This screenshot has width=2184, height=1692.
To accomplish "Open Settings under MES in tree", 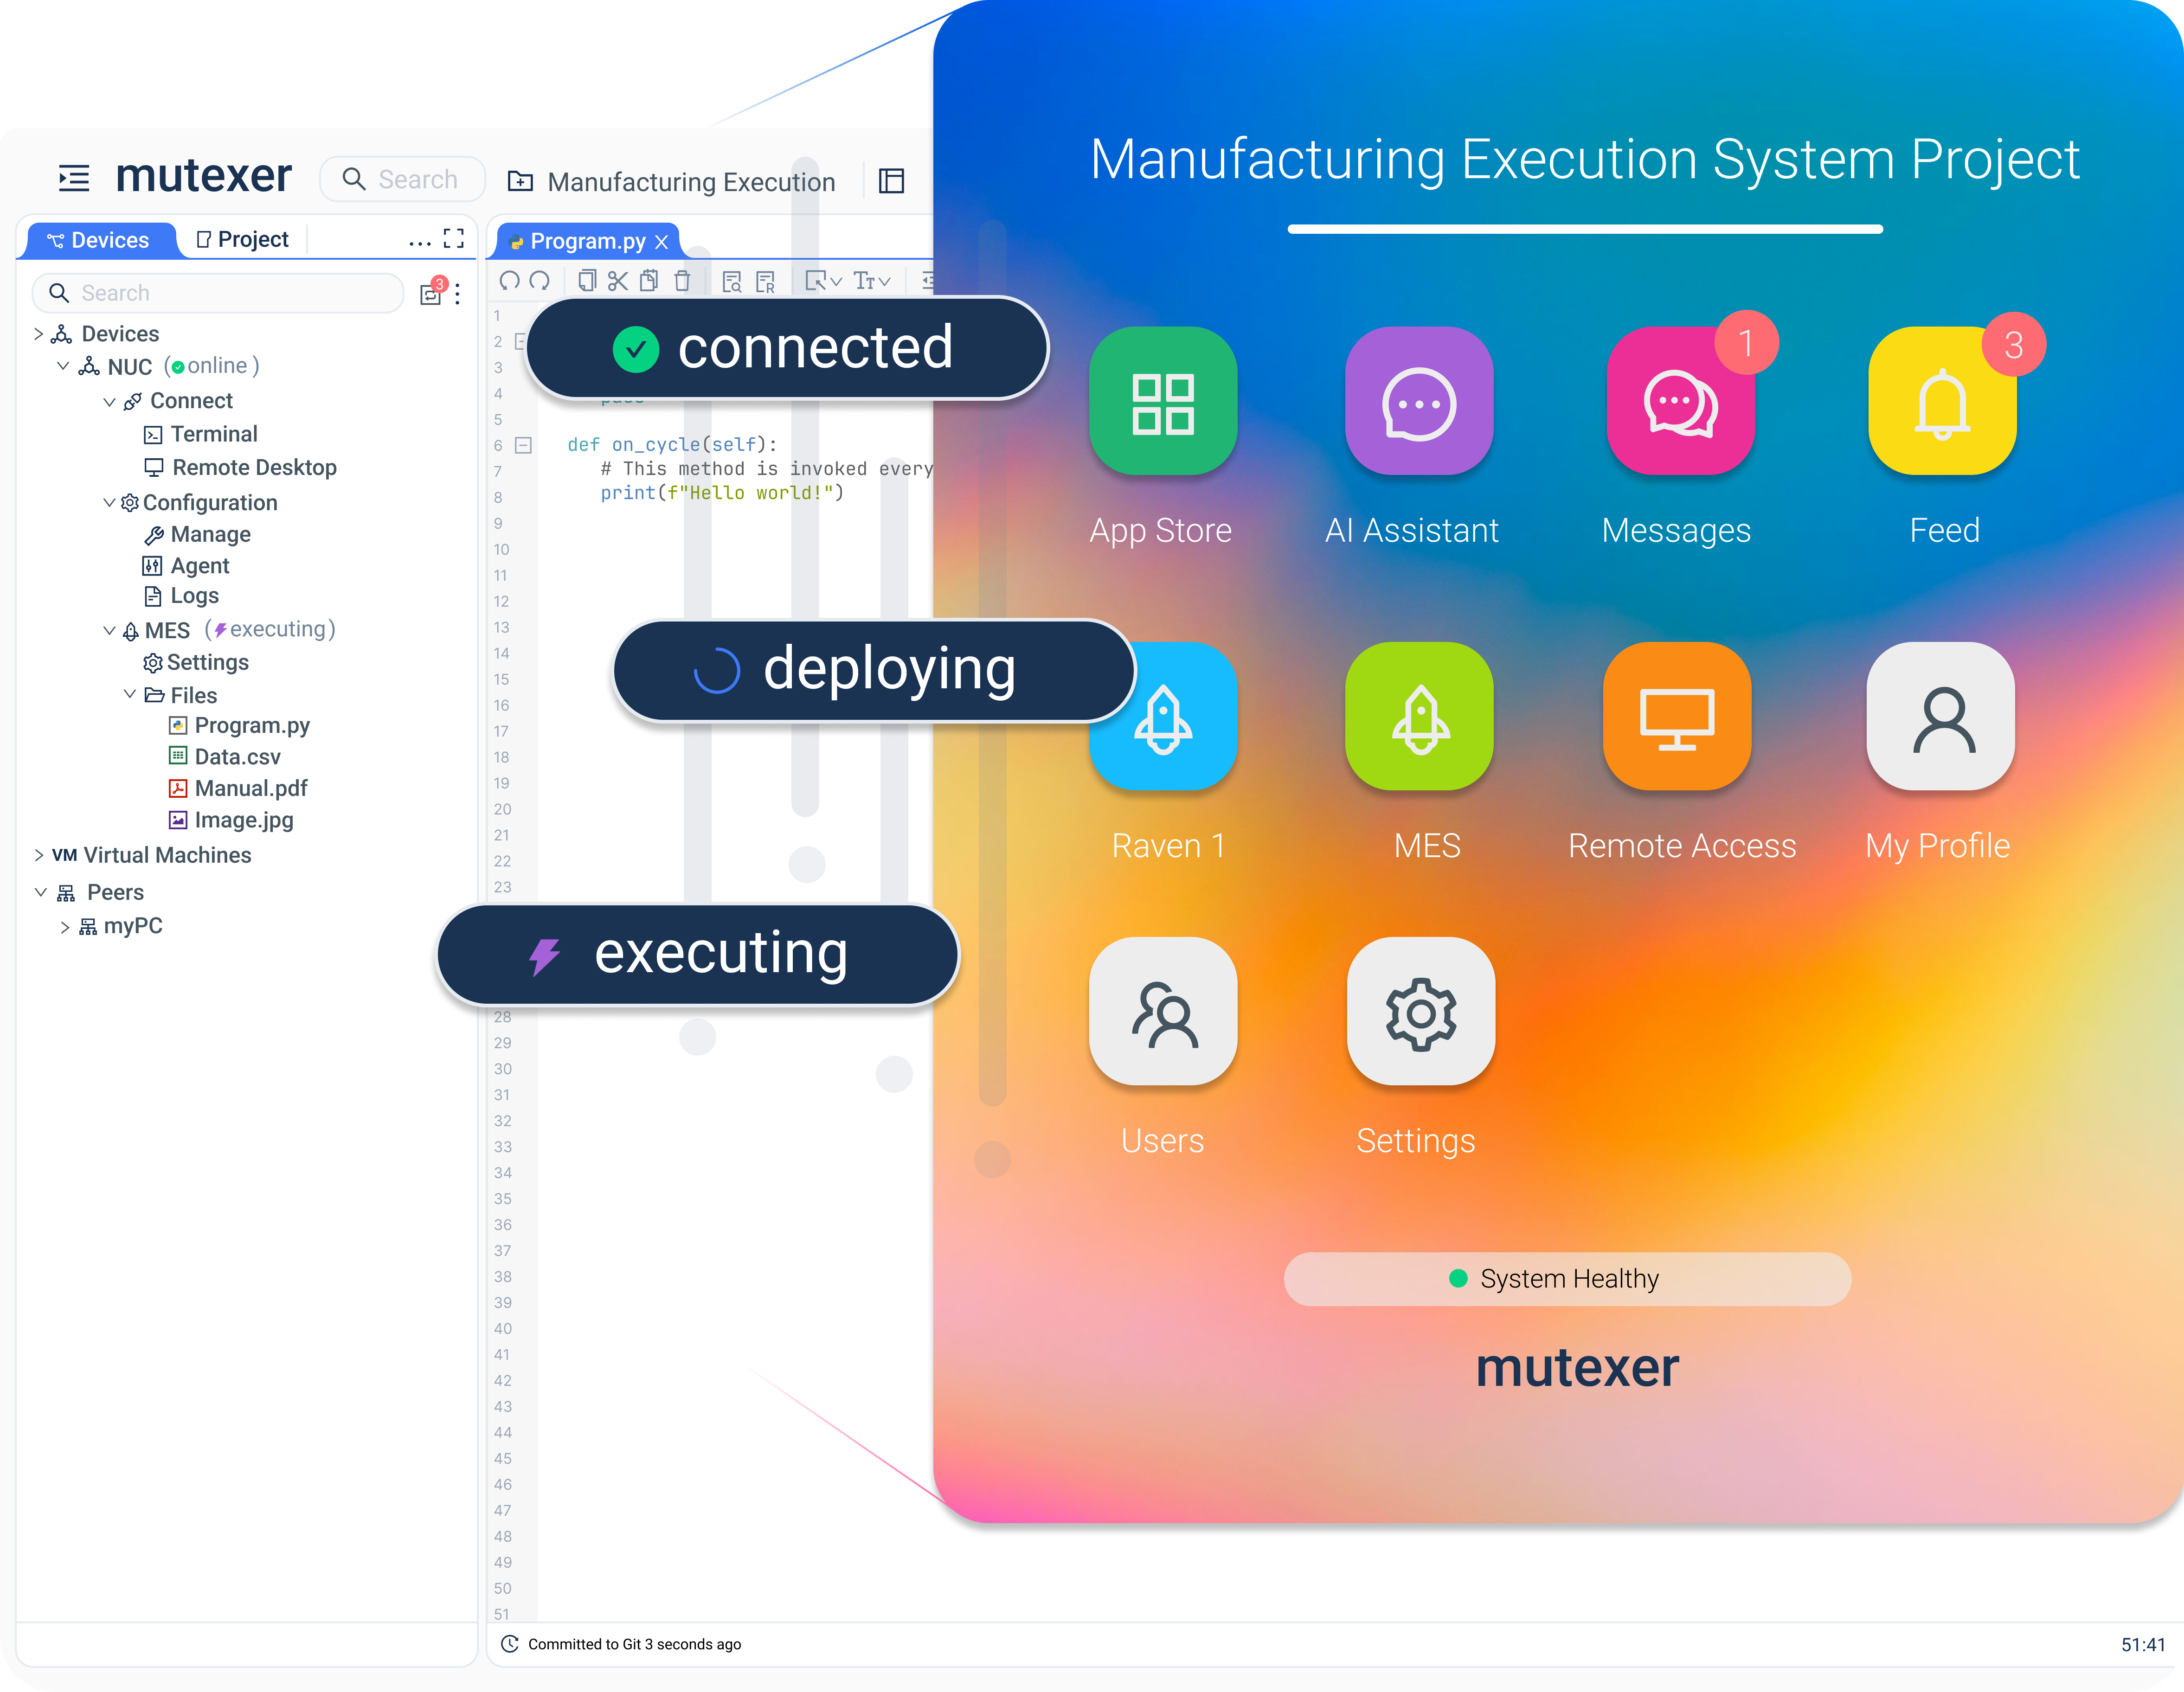I will [x=196, y=663].
